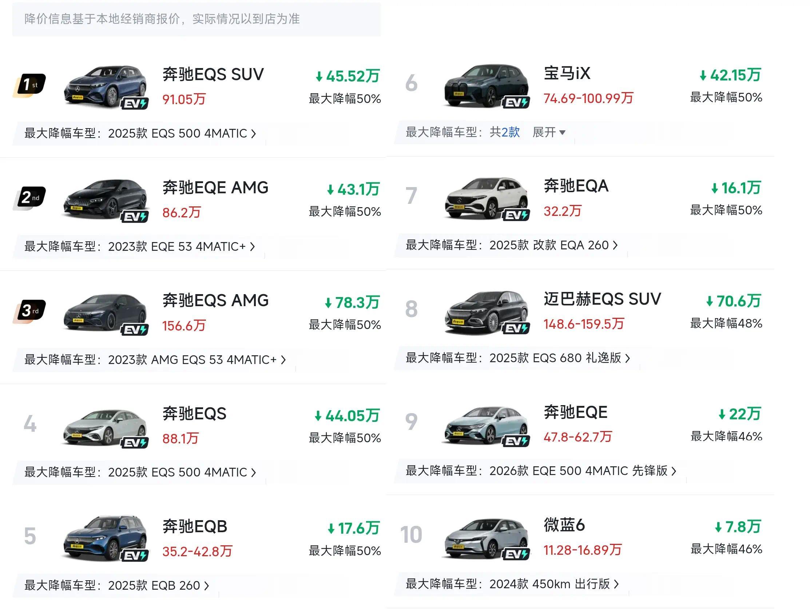Open 2025款 EQB 260 chevron link
This screenshot has width=810, height=609.
(207, 586)
